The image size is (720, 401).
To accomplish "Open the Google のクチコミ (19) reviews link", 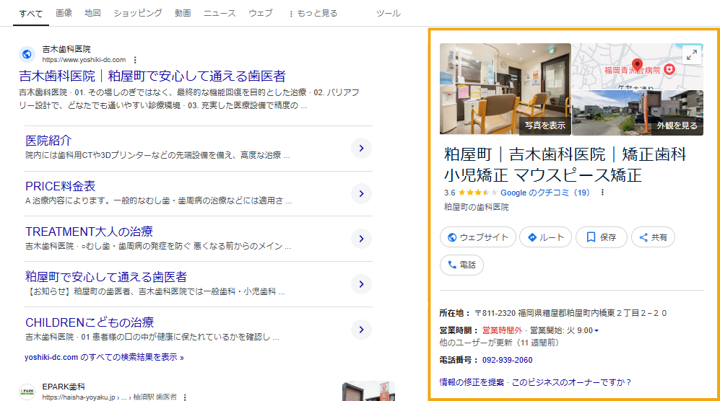I will pyautogui.click(x=545, y=193).
